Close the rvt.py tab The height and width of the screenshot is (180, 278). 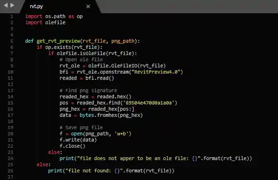pos(88,7)
